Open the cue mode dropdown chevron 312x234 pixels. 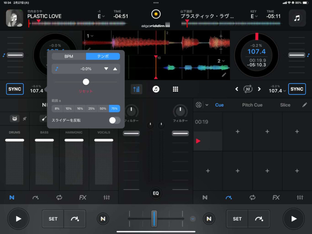207,105
